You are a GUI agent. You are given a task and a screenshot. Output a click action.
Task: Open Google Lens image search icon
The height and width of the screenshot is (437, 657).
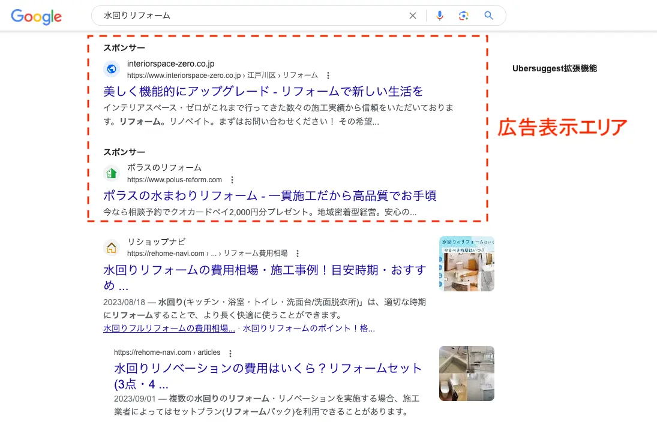(x=463, y=16)
